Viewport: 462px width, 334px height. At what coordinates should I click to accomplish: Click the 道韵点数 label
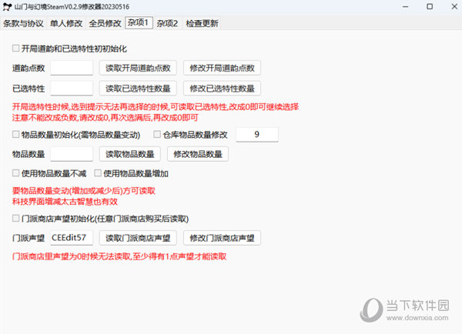[x=28, y=68]
